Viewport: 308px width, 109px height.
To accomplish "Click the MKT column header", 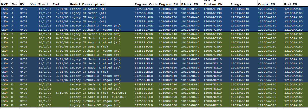I will [5, 4].
